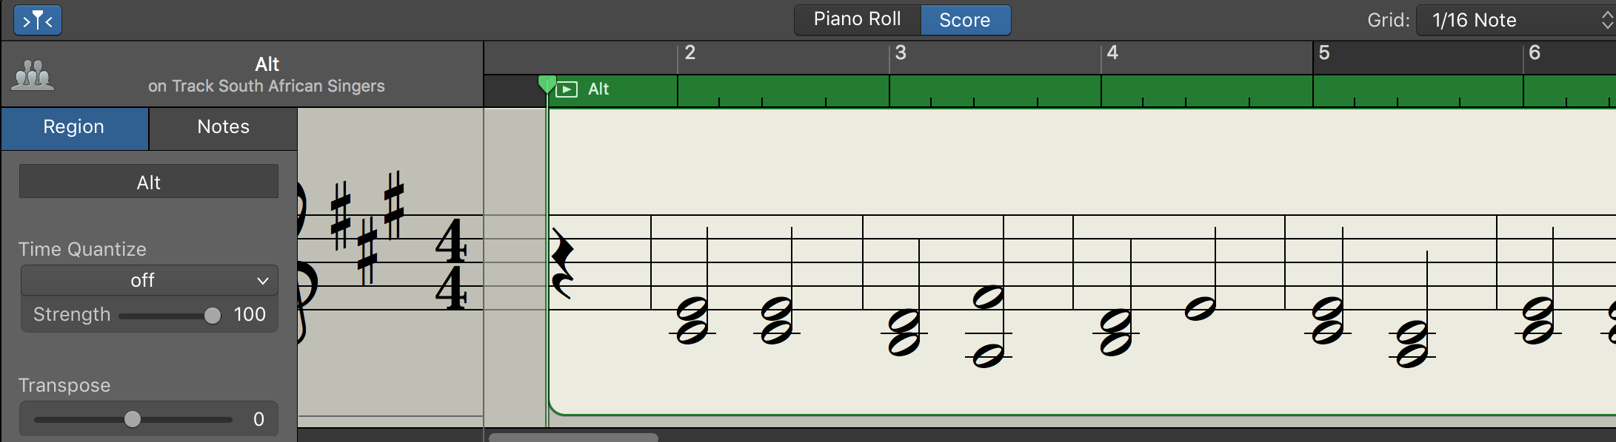Click the Strength slider handle
The width and height of the screenshot is (1616, 442).
click(x=213, y=316)
